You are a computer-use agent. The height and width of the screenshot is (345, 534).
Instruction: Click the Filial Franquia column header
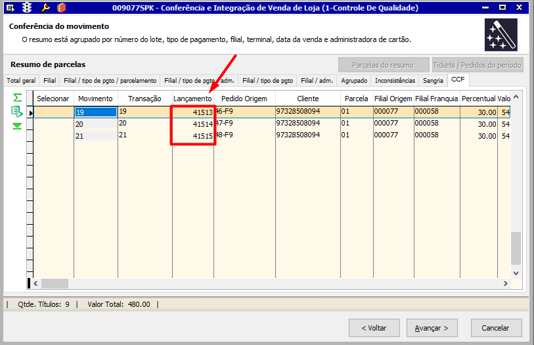437,99
